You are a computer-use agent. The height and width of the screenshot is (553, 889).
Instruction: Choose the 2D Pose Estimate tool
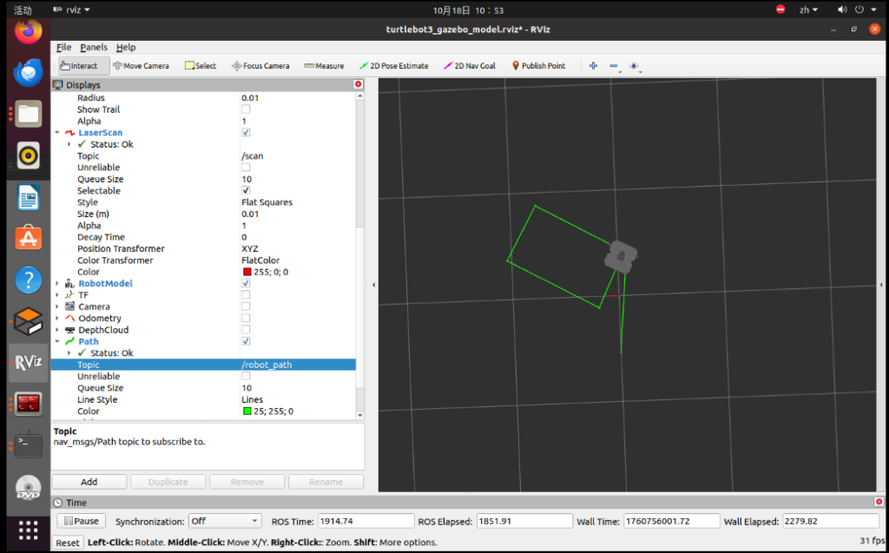point(393,66)
